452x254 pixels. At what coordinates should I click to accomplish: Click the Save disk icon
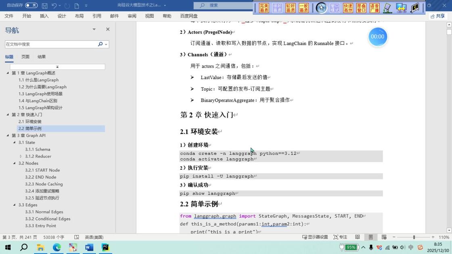[44, 6]
